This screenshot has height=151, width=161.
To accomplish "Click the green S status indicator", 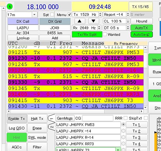I will pyautogui.click(x=10, y=7).
